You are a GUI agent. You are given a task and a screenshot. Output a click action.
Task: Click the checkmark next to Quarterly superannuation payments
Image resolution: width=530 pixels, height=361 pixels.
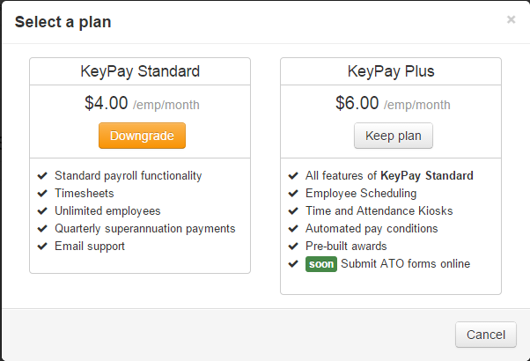42,228
